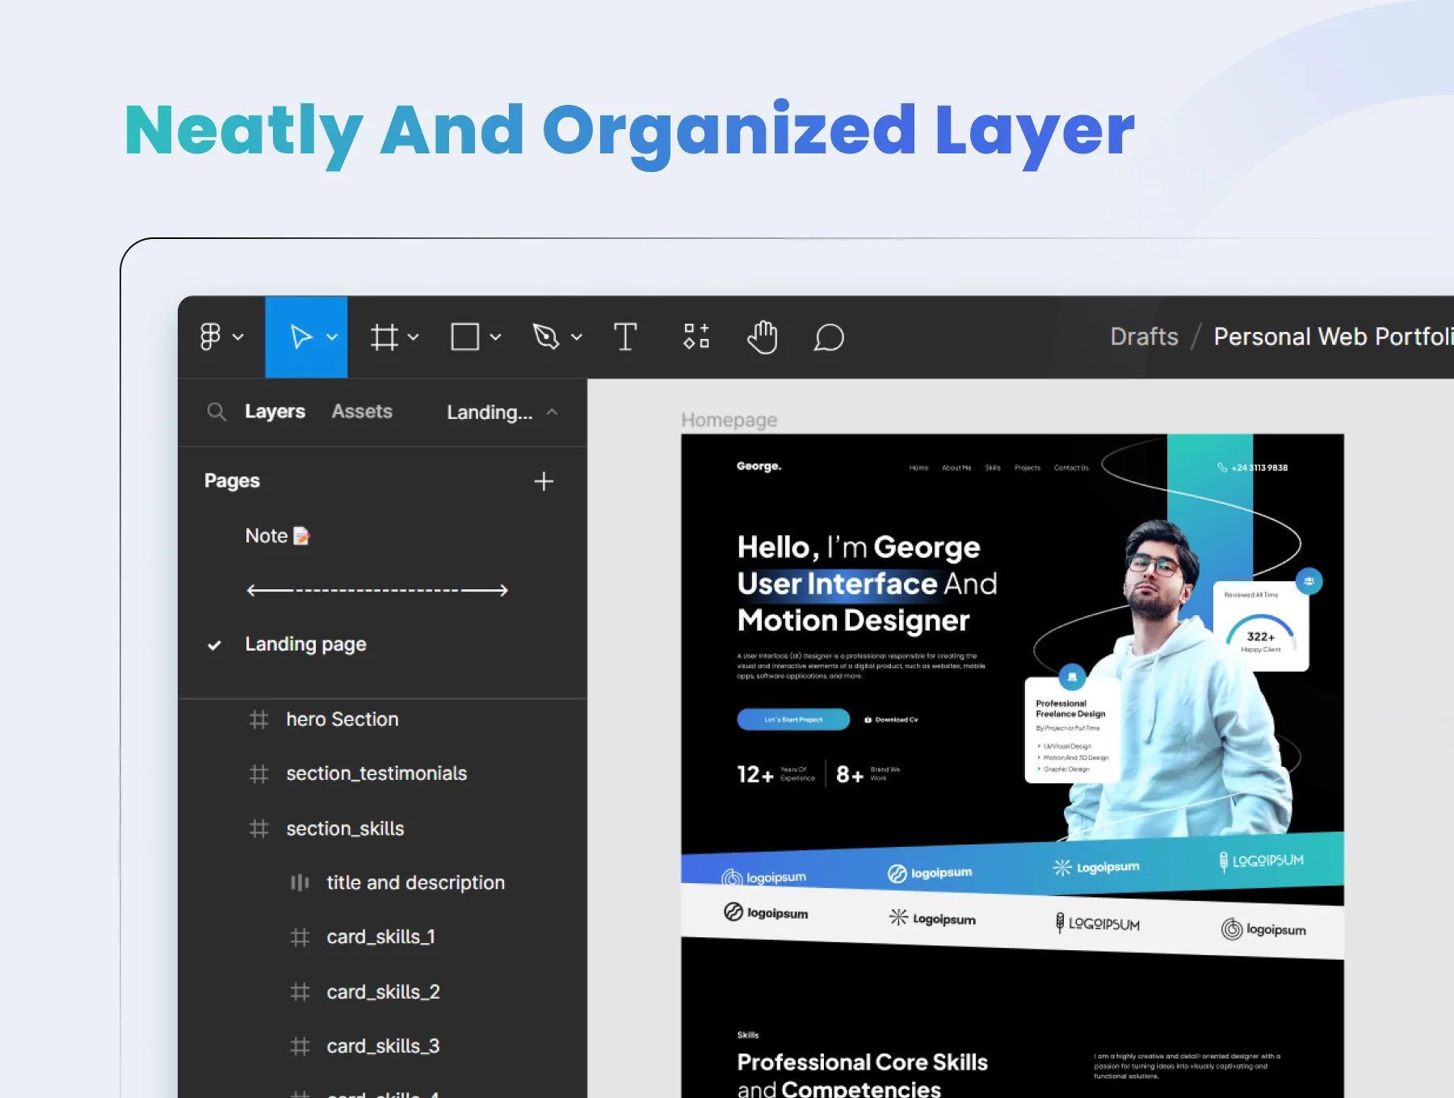The height and width of the screenshot is (1098, 1454).
Task: Open the Pen tool dropdown chevron
Action: [577, 337]
